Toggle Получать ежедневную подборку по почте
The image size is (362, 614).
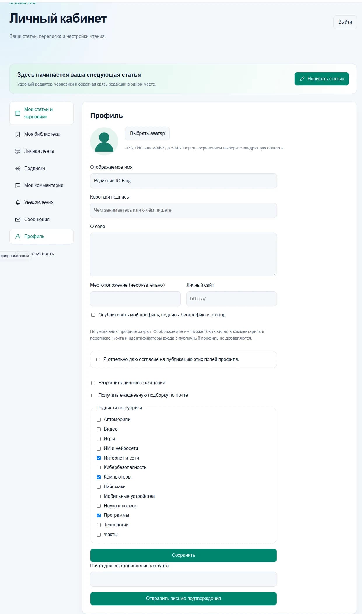click(93, 395)
